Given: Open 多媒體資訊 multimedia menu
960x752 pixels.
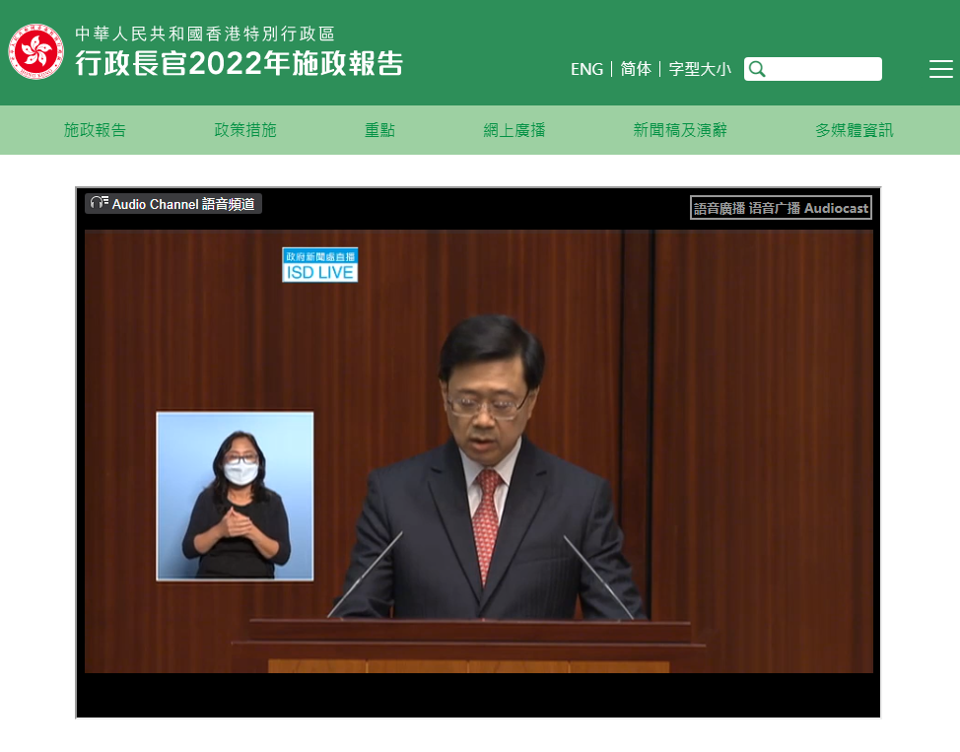Looking at the screenshot, I should pyautogui.click(x=854, y=130).
